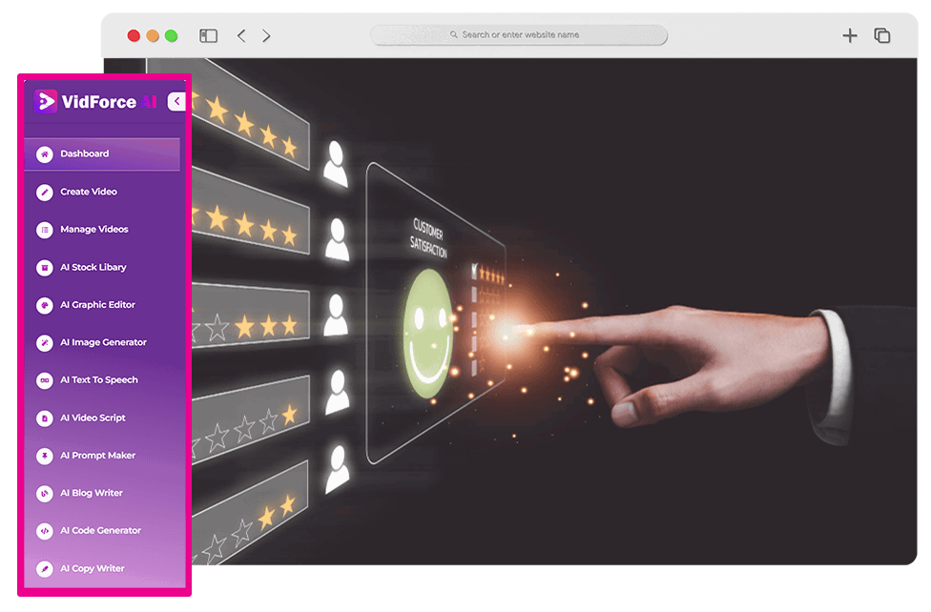Go forward to next page
The image size is (931, 612).
pyautogui.click(x=266, y=35)
